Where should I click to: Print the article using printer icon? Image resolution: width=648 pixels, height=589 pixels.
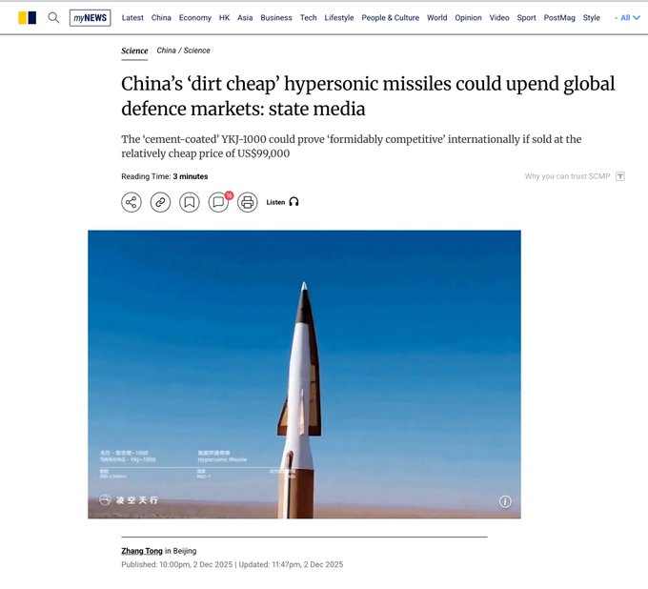pyautogui.click(x=248, y=202)
